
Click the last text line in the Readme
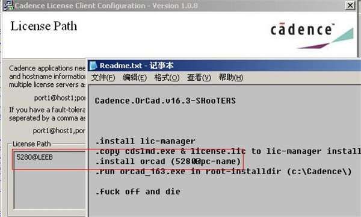point(138,192)
